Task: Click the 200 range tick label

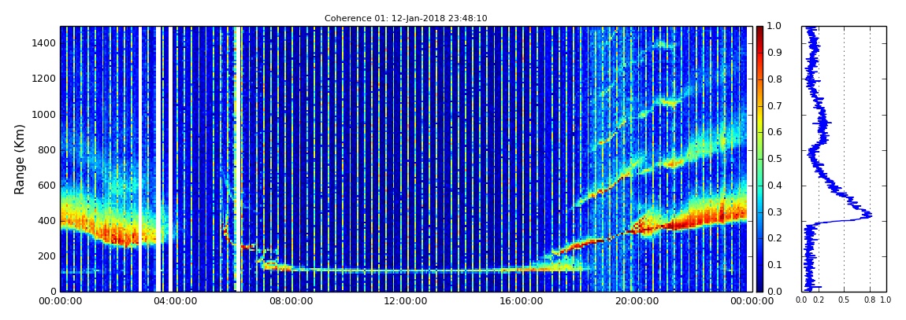Action: coord(48,256)
